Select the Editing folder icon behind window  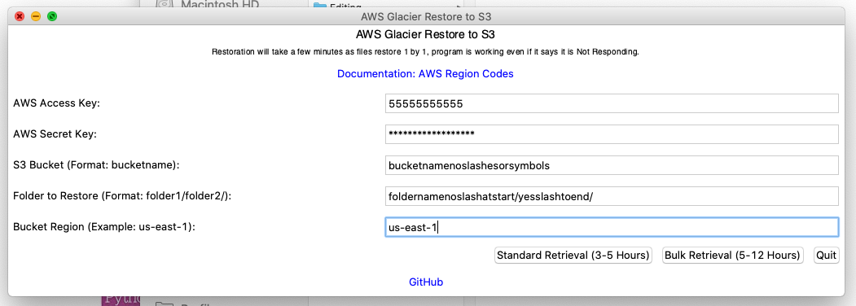point(319,5)
